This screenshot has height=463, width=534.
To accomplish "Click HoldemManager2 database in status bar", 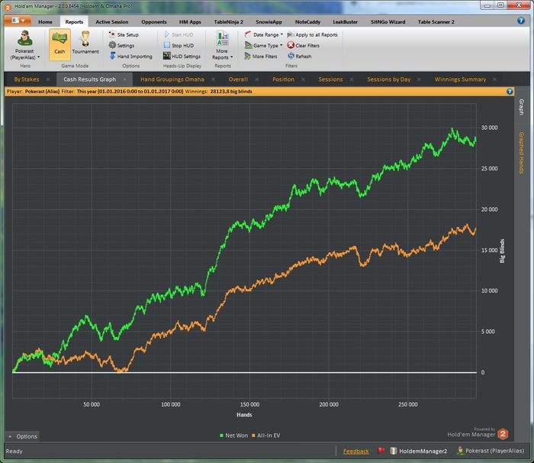I will pos(419,451).
